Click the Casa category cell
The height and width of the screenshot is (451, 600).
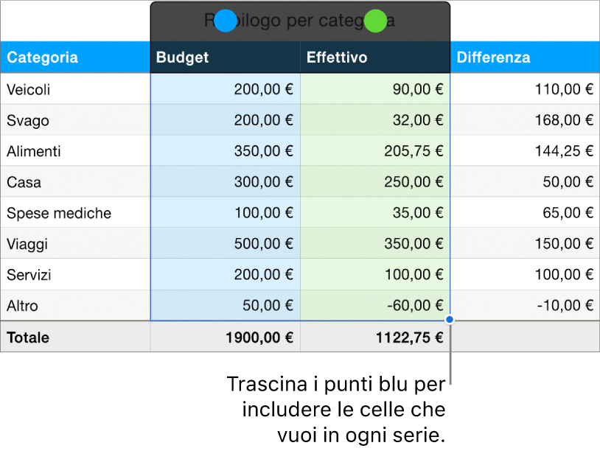tap(74, 183)
